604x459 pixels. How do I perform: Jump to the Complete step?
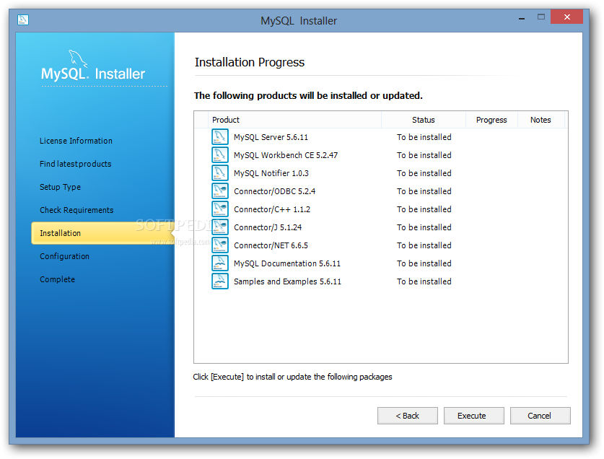(x=58, y=279)
